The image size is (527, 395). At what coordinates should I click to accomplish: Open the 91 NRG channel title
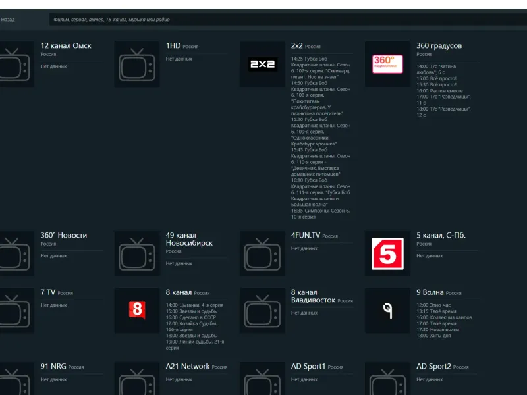(53, 366)
